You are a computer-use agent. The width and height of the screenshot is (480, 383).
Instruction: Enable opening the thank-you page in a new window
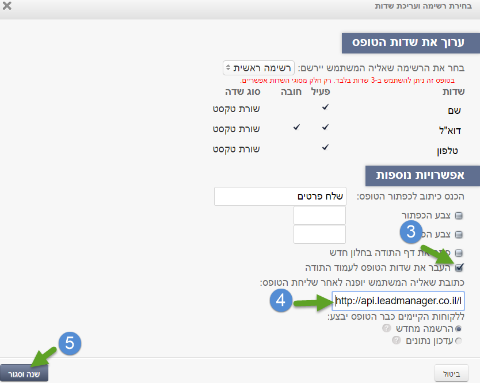click(459, 252)
